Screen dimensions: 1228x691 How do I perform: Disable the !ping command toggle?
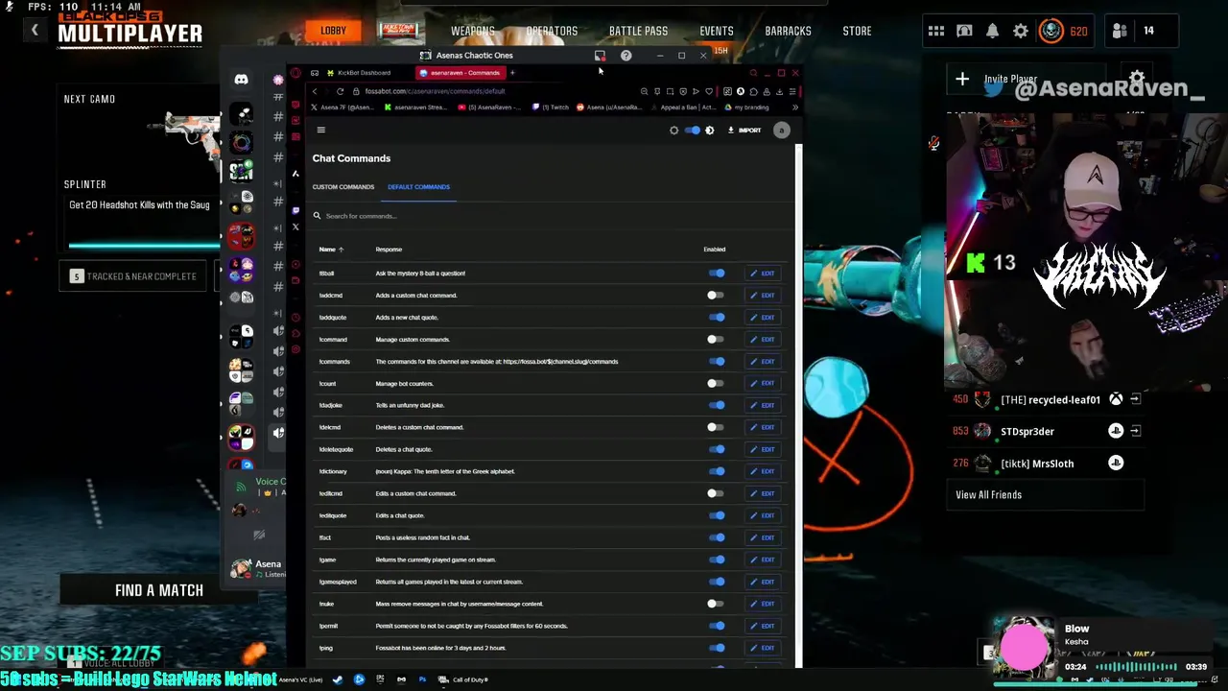tap(717, 648)
